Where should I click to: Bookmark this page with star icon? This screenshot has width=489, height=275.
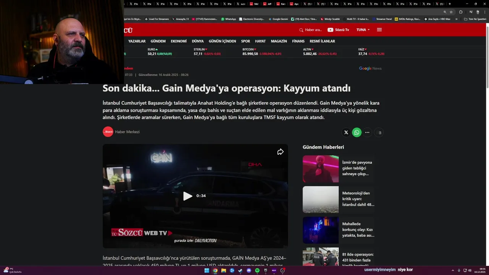(x=451, y=12)
